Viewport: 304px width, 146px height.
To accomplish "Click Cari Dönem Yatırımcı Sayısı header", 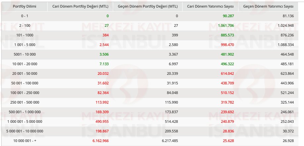I will [210, 6].
